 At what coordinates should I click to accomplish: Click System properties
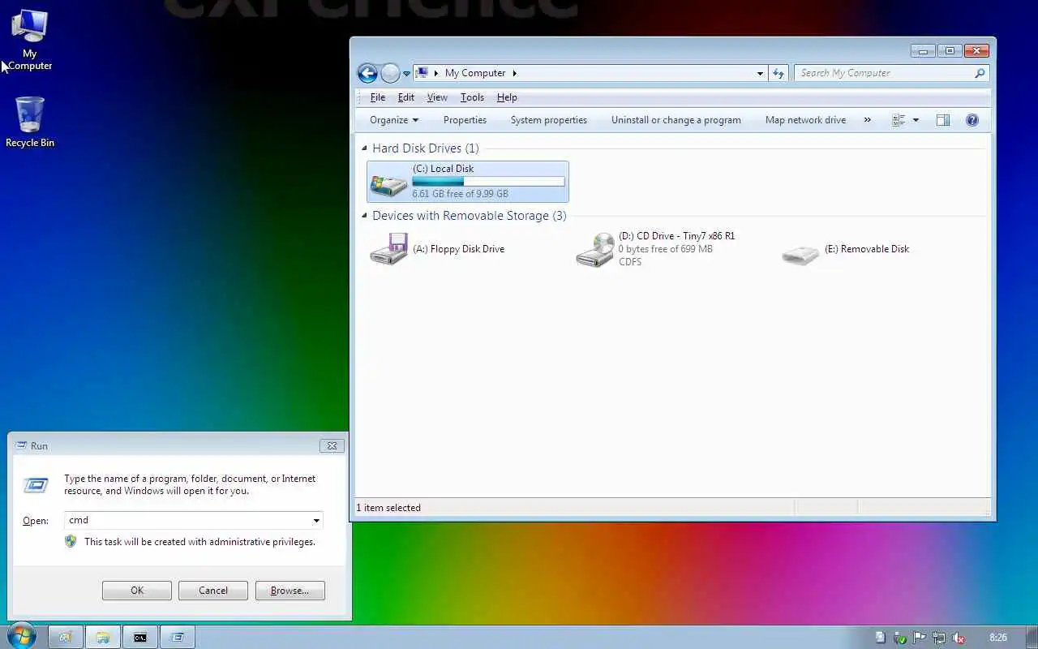tap(549, 120)
